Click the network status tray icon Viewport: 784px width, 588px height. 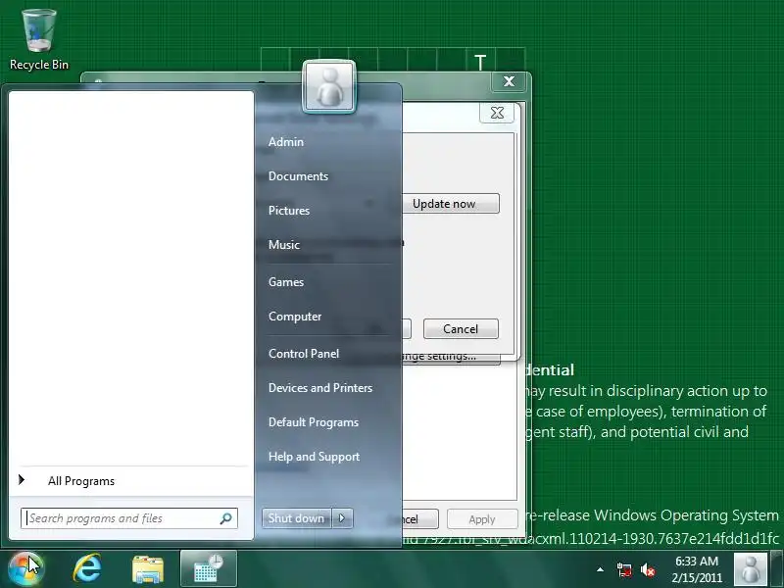pyautogui.click(x=624, y=570)
